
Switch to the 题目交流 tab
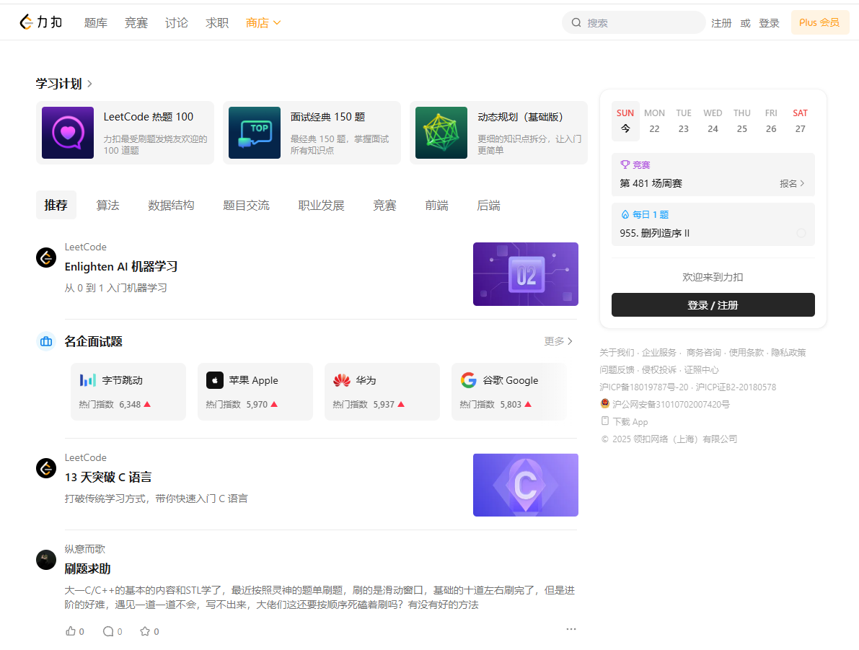click(247, 205)
